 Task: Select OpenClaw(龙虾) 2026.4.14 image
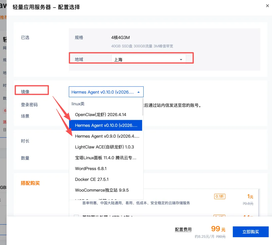click(106, 115)
